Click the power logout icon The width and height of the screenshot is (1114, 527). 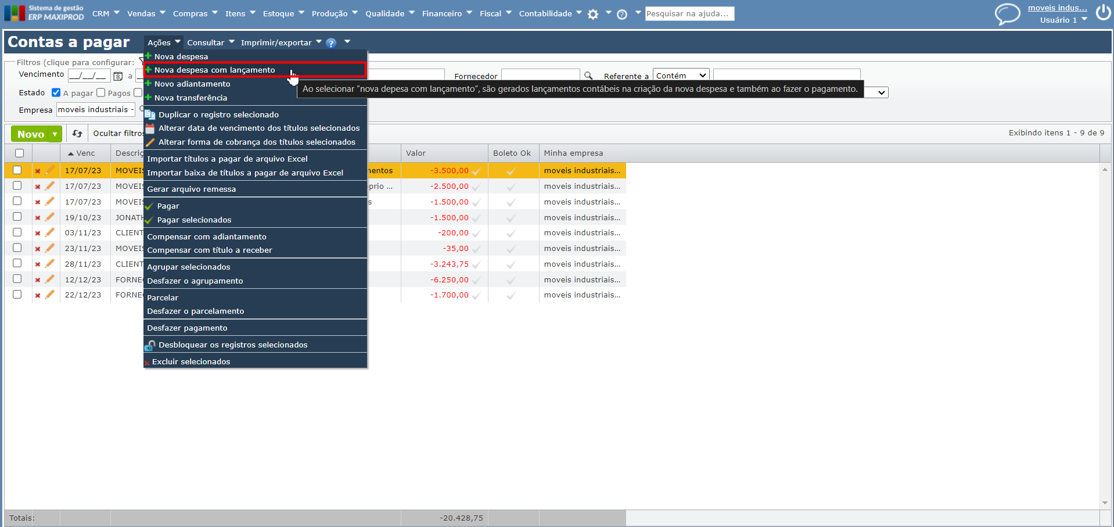pos(1103,12)
